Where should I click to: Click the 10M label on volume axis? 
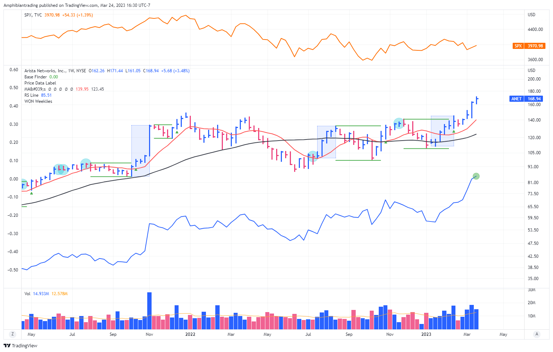click(x=532, y=316)
